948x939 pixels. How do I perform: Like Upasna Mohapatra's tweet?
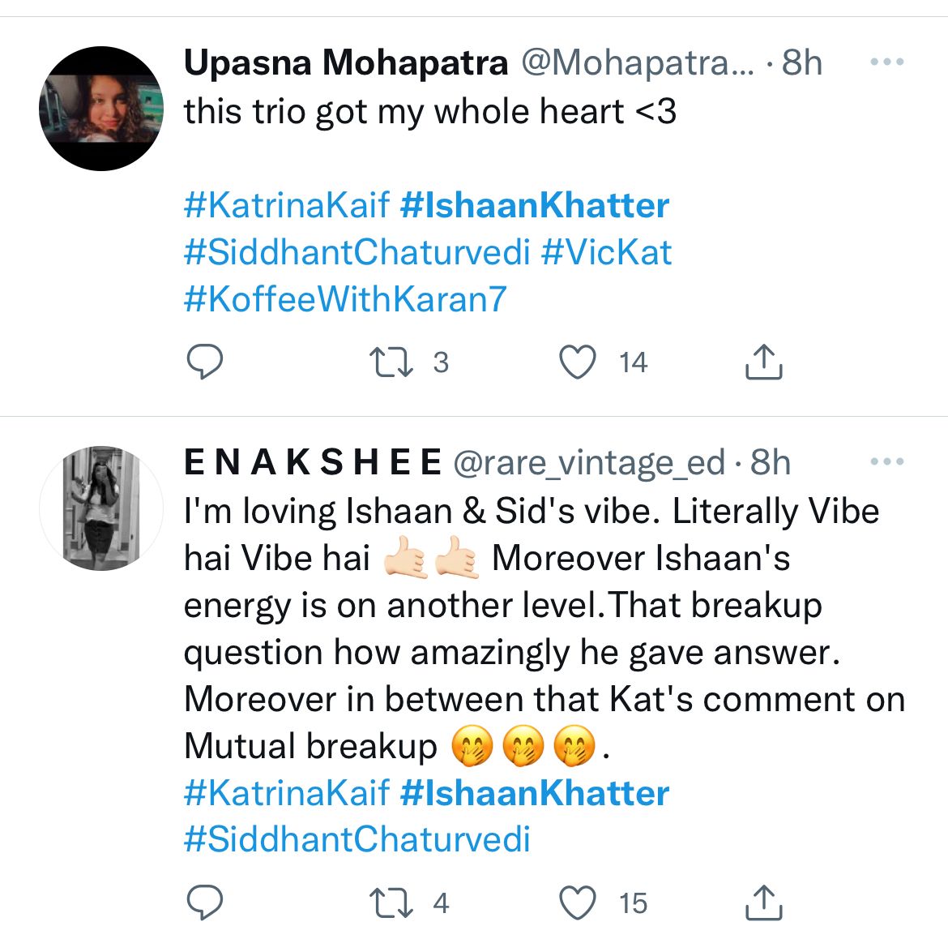[x=578, y=362]
